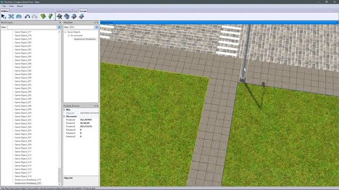The image size is (339, 190).
Task: Close the Metadata panel
Action: click(97, 22)
